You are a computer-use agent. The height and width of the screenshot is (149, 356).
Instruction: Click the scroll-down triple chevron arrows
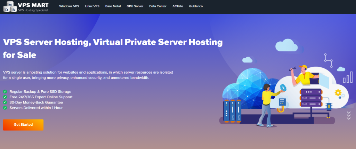(349, 115)
